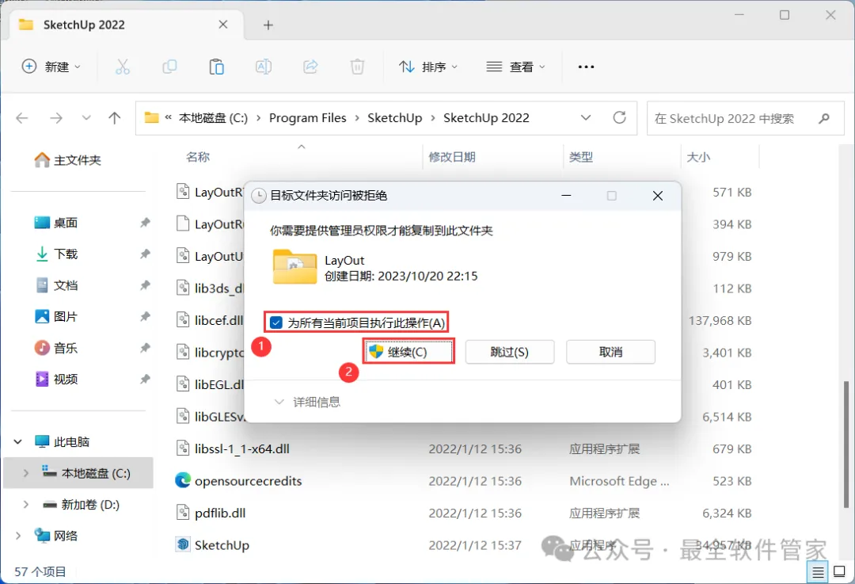Click the Delete trash icon
The height and width of the screenshot is (584, 855).
click(357, 67)
